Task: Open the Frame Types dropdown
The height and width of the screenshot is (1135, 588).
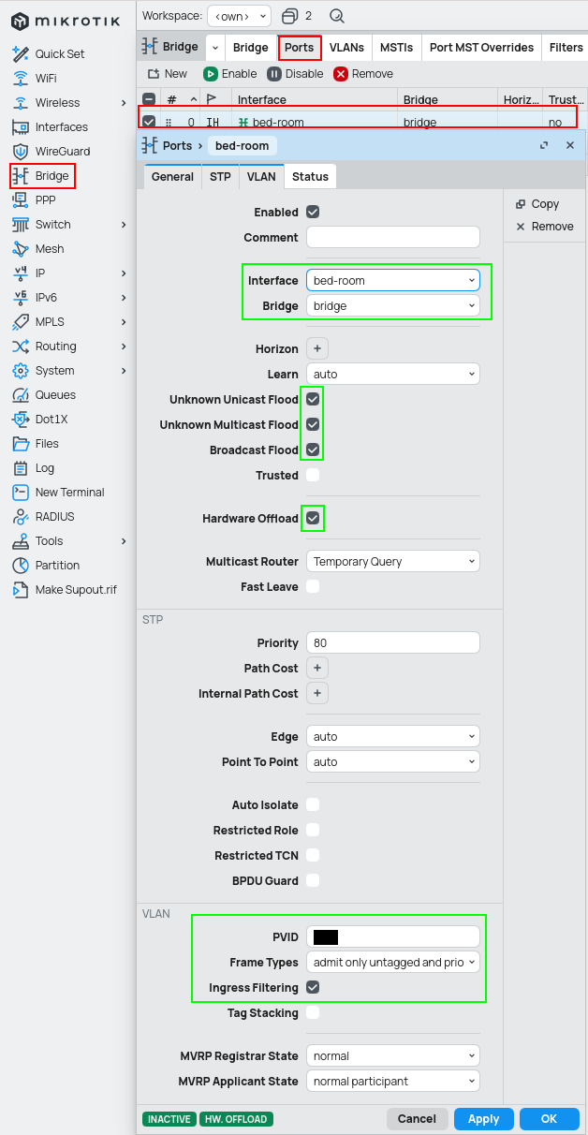Action: tap(393, 963)
